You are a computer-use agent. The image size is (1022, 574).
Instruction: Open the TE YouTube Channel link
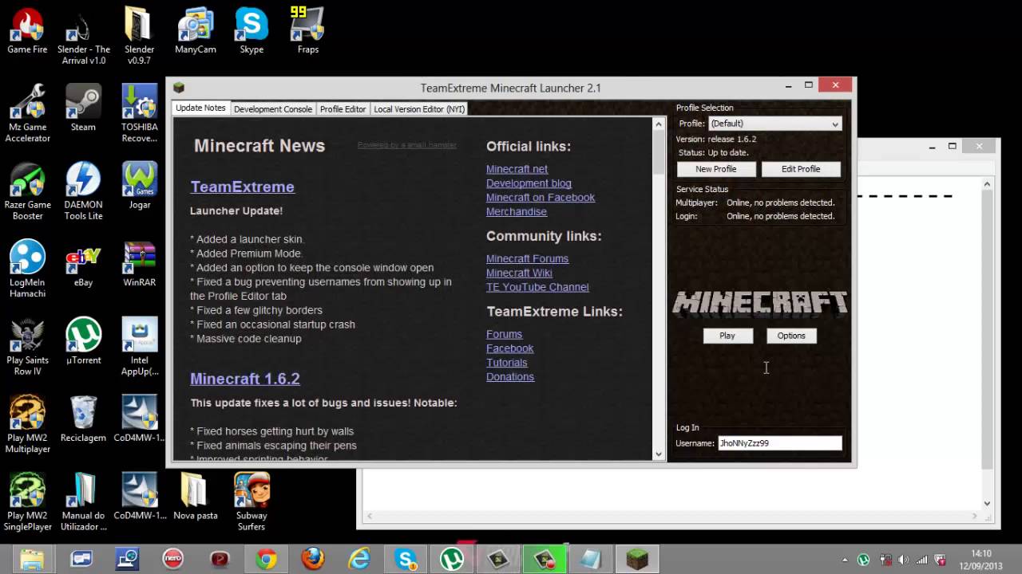tap(537, 287)
